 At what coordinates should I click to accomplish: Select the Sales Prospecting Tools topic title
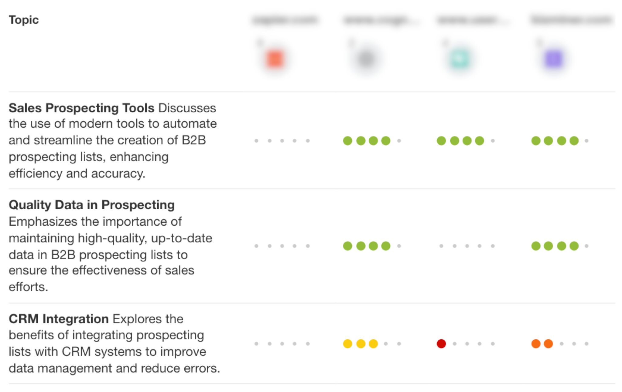pos(81,108)
